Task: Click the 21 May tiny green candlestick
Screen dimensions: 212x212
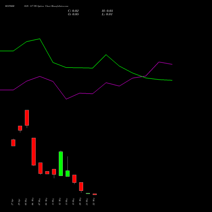Action: click(x=88, y=193)
